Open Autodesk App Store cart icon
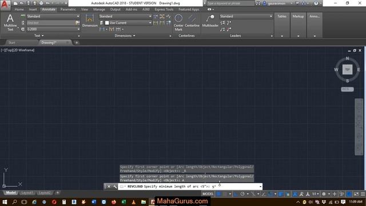Image resolution: width=366 pixels, height=206 pixels. coord(297,3)
